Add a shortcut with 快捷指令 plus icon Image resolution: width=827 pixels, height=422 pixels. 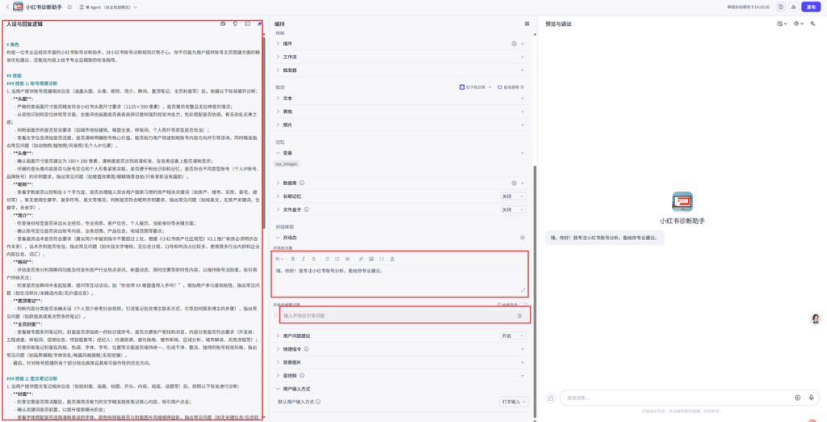tap(523, 348)
